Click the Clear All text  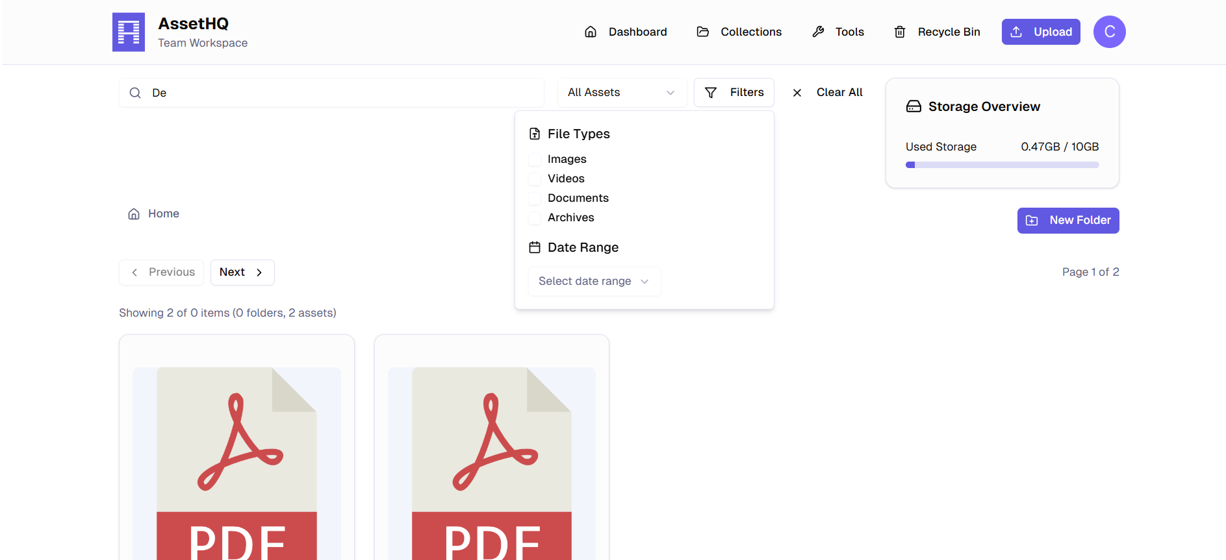pyautogui.click(x=839, y=92)
